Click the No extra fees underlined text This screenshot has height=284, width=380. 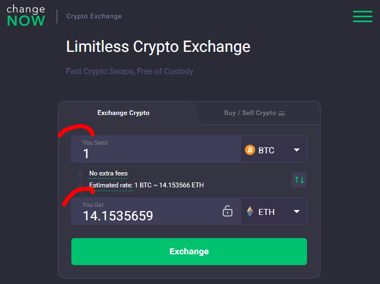108,173
